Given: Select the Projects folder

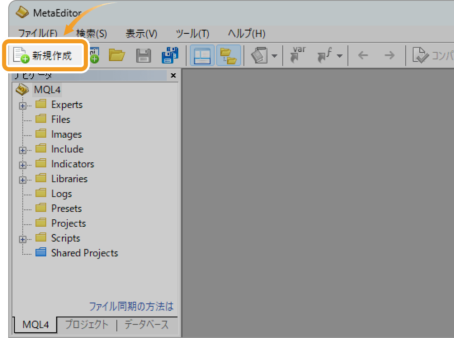Looking at the screenshot, I should pos(69,223).
